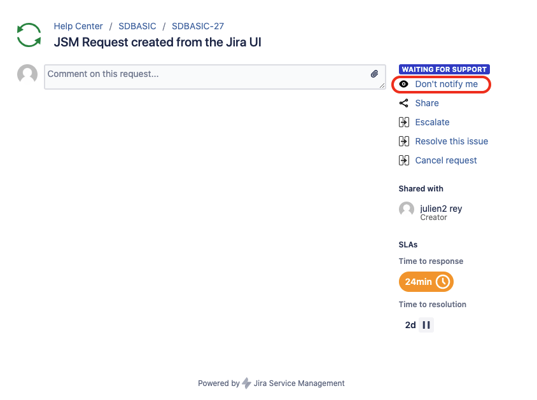Viewport: 537px width, 400px height.
Task: Go to the SDBASIC breadcrumb
Action: tap(137, 26)
